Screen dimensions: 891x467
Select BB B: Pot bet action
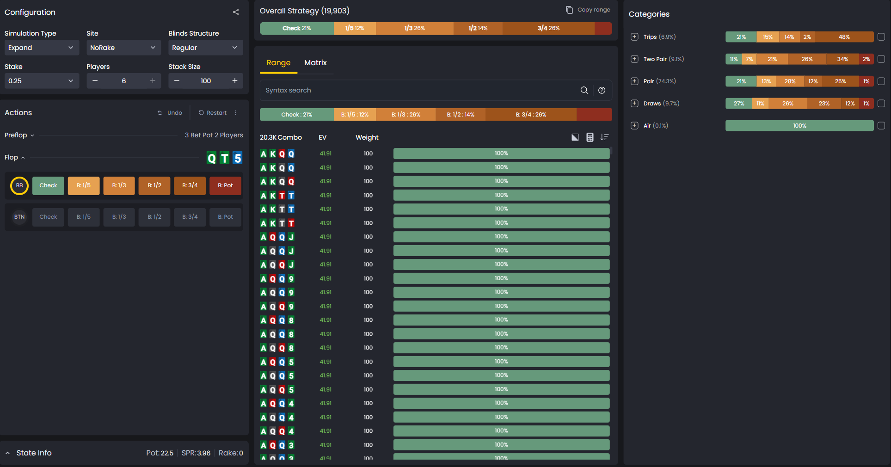click(225, 185)
